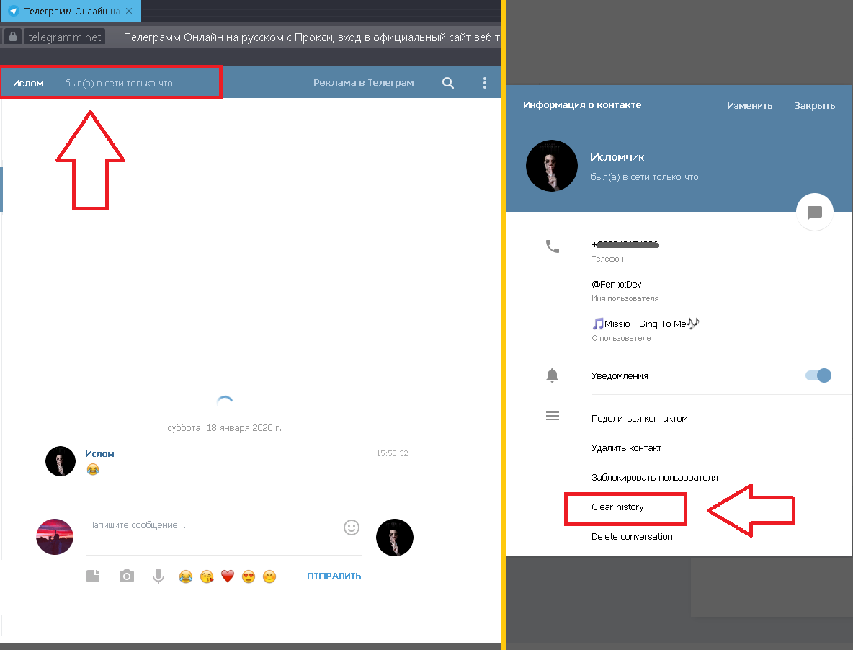Click the Телефон label under the number
The image size is (853, 650).
point(607,259)
